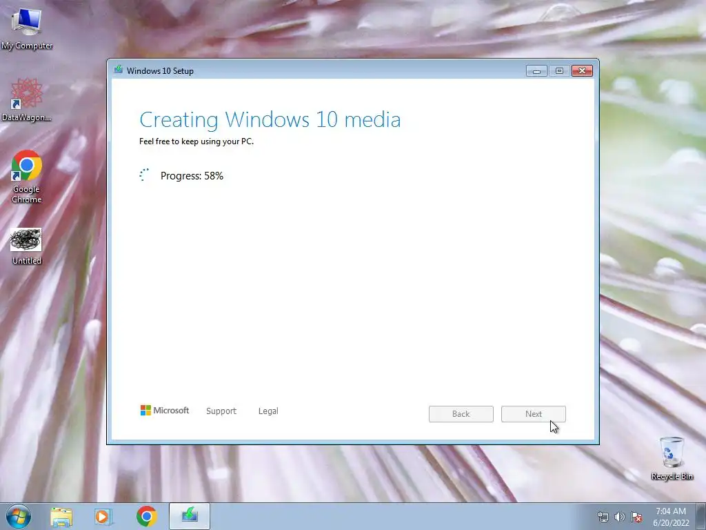706x530 pixels.
Task: Select the Recycle Bin icon
Action: click(672, 458)
